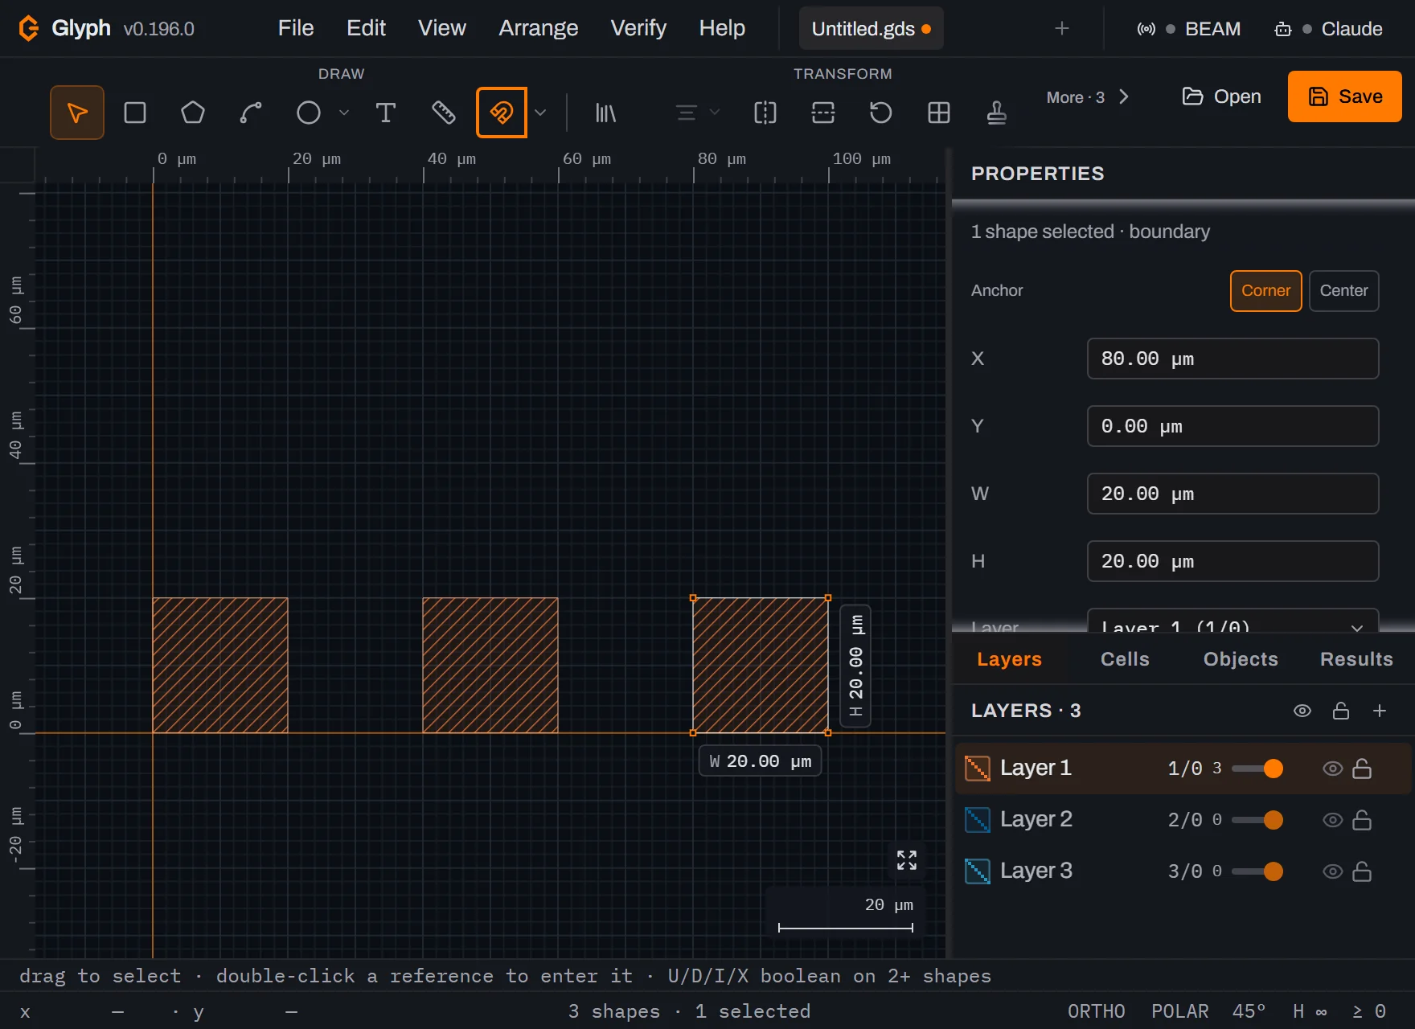This screenshot has width=1415, height=1029.
Task: Hide Layer 1 with its eye icon
Action: pyautogui.click(x=1333, y=769)
